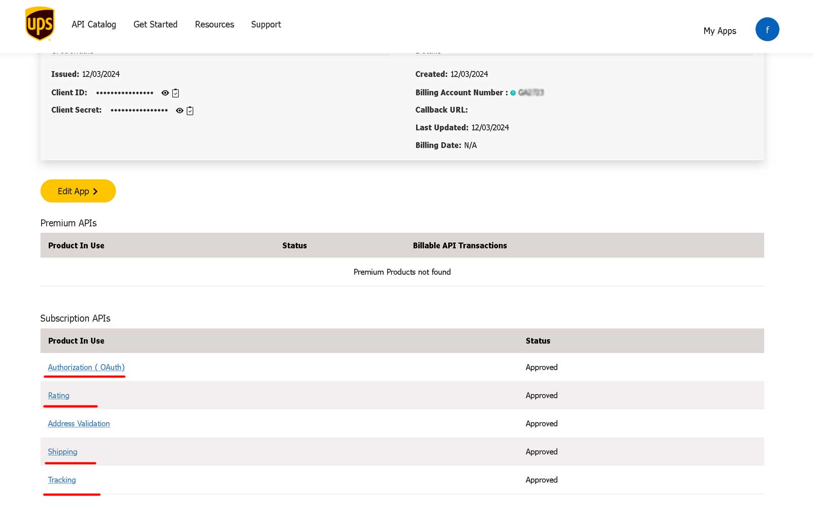The width and height of the screenshot is (813, 519).
Task: Open the user profile avatar 'f'
Action: point(767,29)
